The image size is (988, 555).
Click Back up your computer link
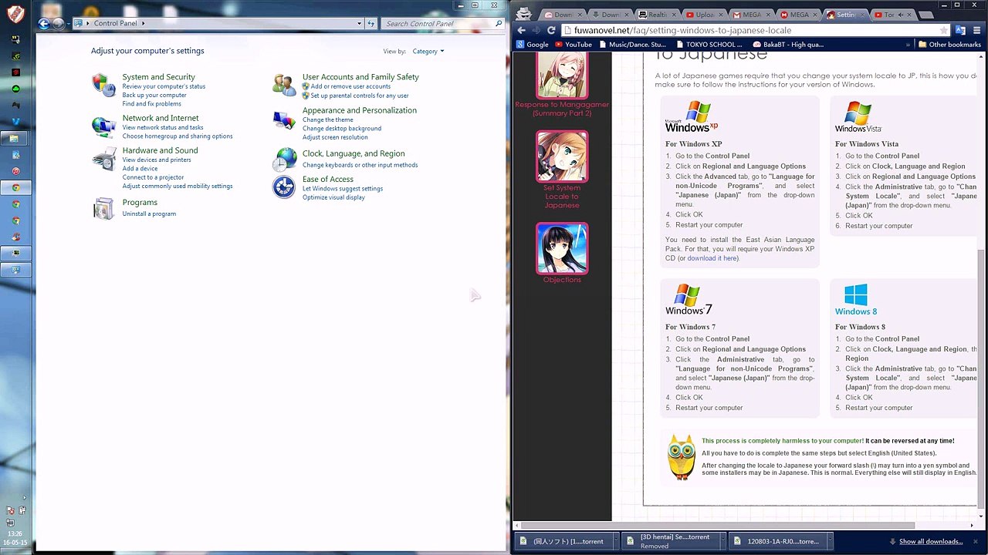pos(154,95)
